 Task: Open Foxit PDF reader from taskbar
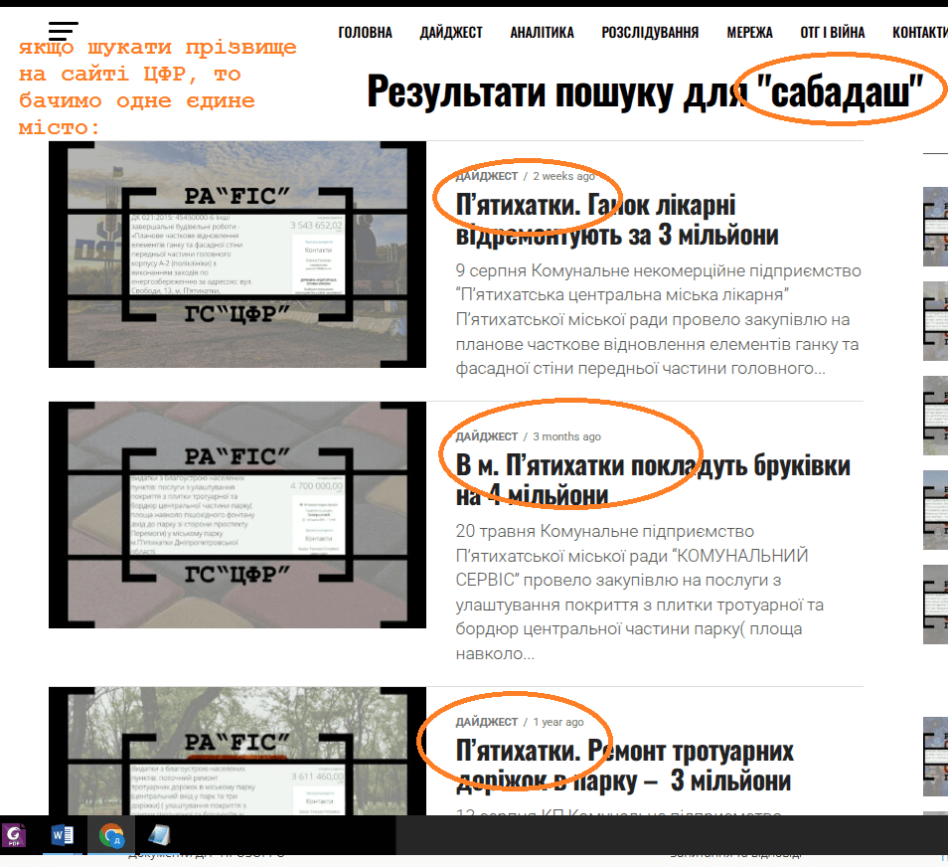tap(15, 835)
